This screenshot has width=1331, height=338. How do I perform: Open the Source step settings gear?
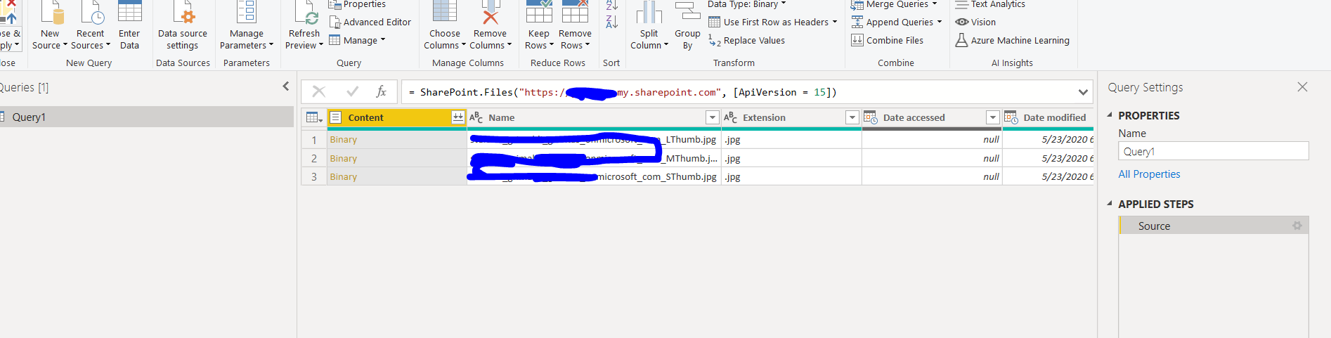tap(1297, 226)
